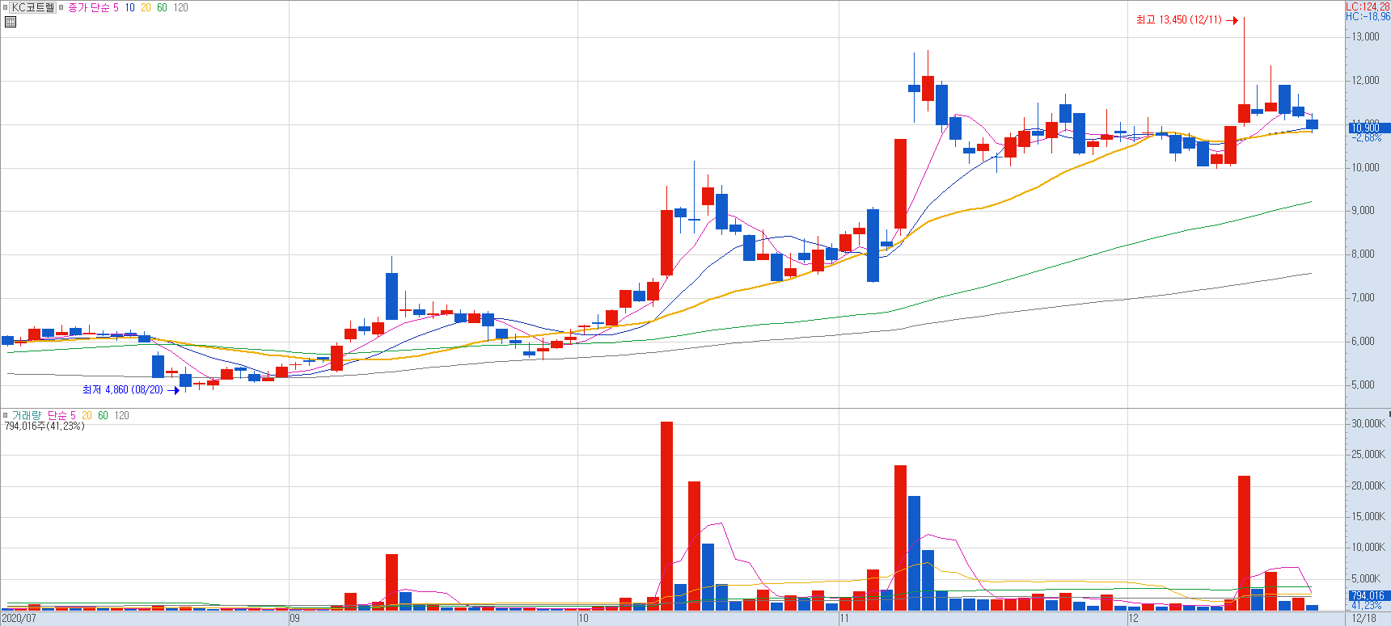This screenshot has height=626, width=1391.
Task: Select the volume 120-day average label
Action: pyautogui.click(x=121, y=415)
